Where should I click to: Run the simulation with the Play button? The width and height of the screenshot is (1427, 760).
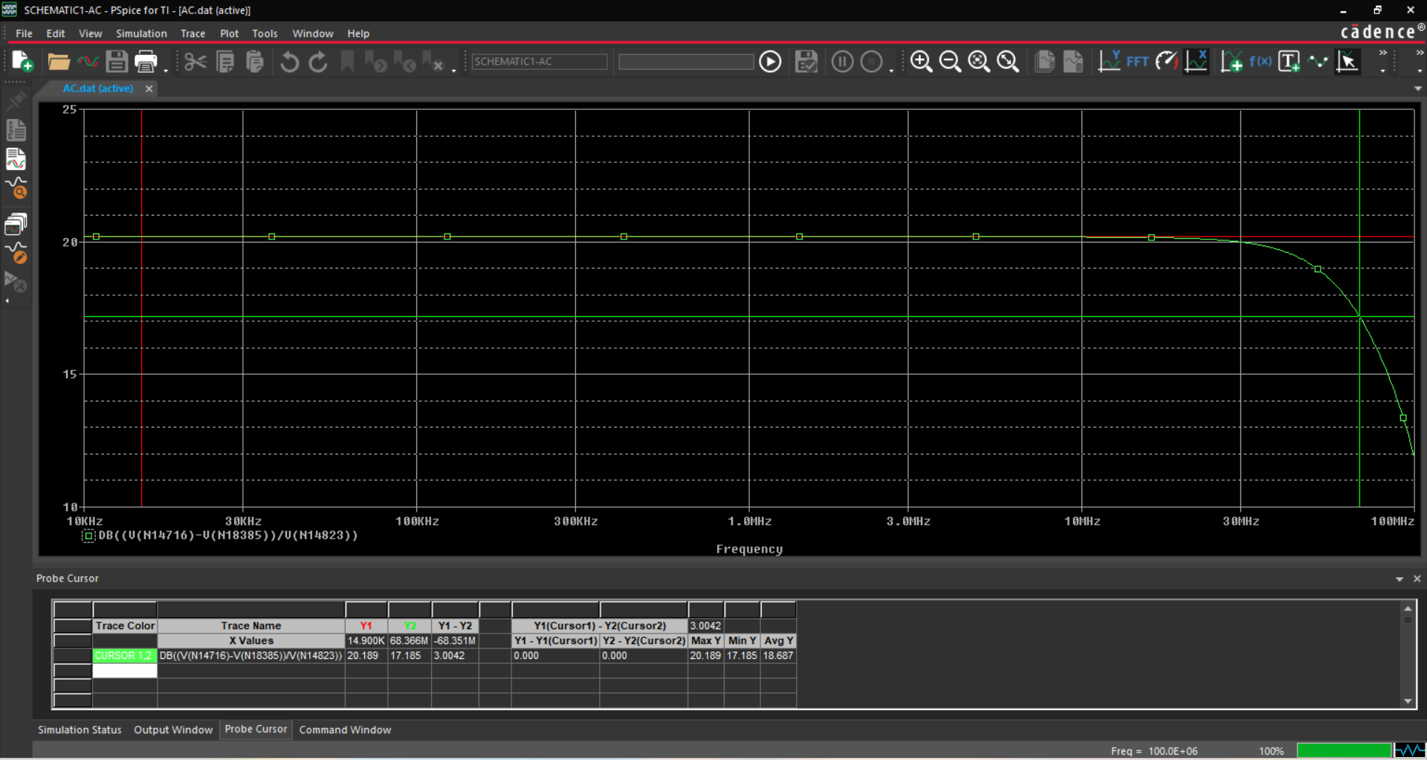770,61
